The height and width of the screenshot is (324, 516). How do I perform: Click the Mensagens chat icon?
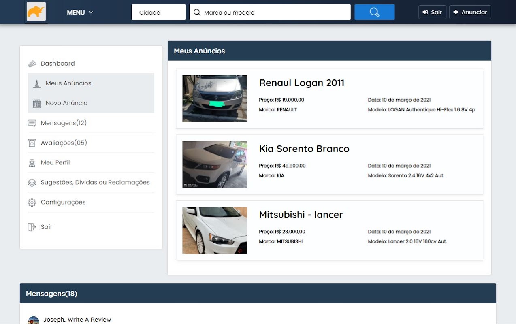tap(32, 123)
